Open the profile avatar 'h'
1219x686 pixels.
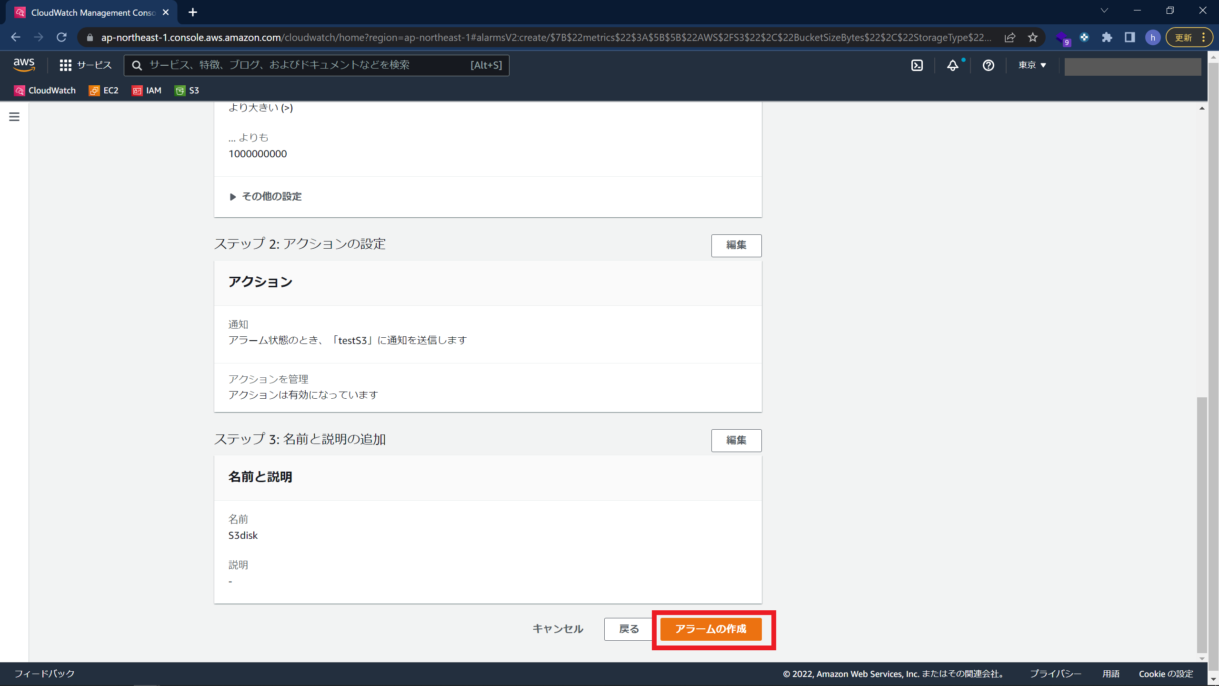pyautogui.click(x=1153, y=37)
